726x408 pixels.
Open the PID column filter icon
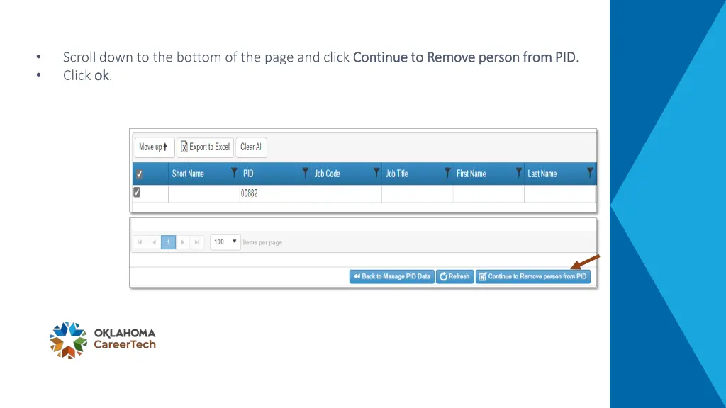[305, 173]
